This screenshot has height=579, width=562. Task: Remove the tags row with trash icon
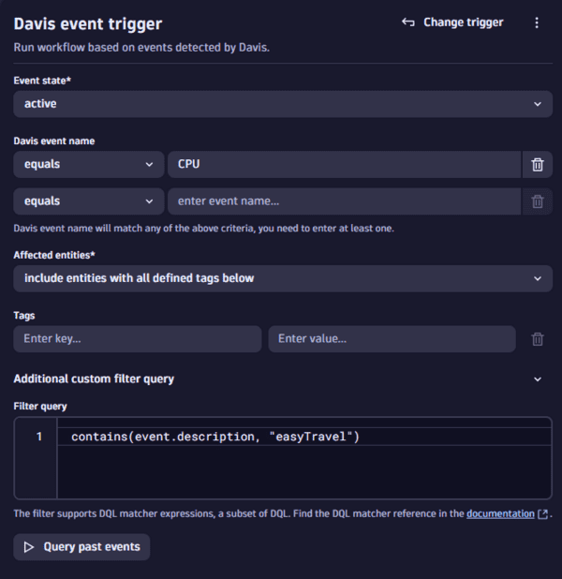click(538, 339)
